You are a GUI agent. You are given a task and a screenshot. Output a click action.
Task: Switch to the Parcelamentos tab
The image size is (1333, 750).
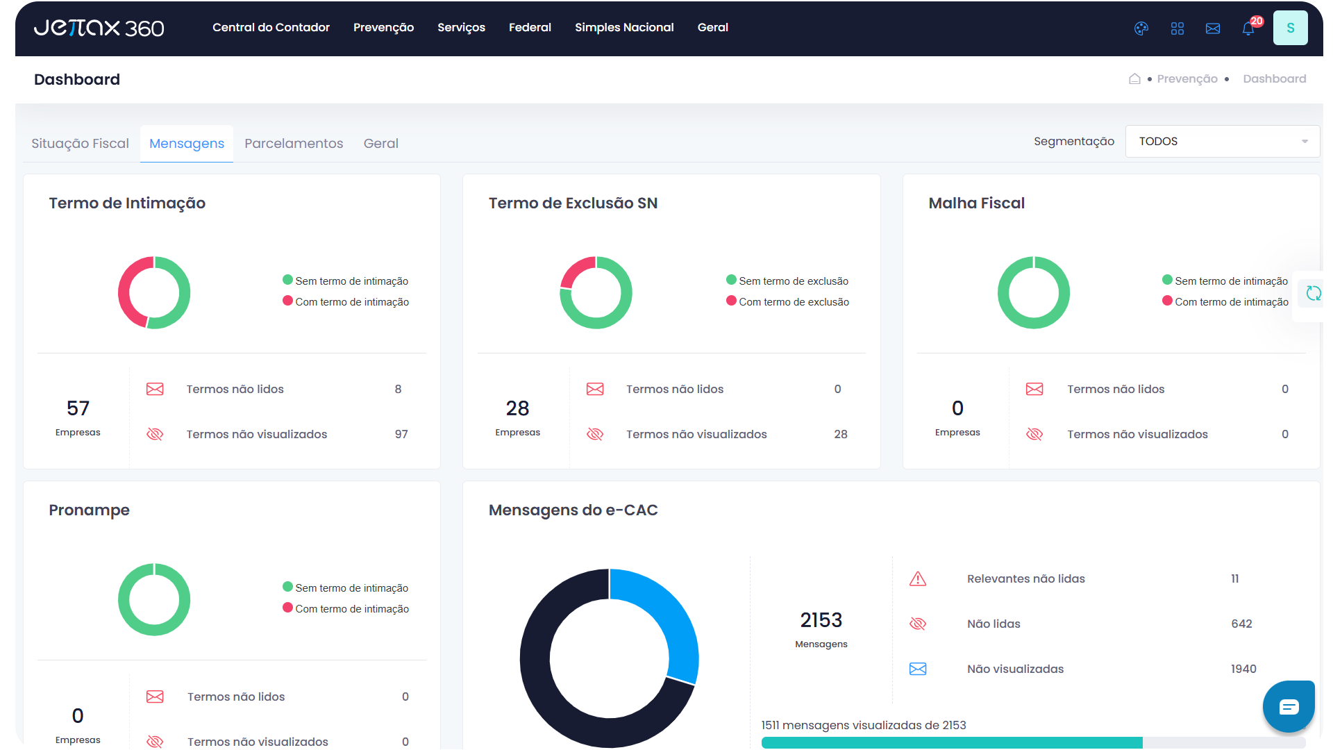point(294,143)
